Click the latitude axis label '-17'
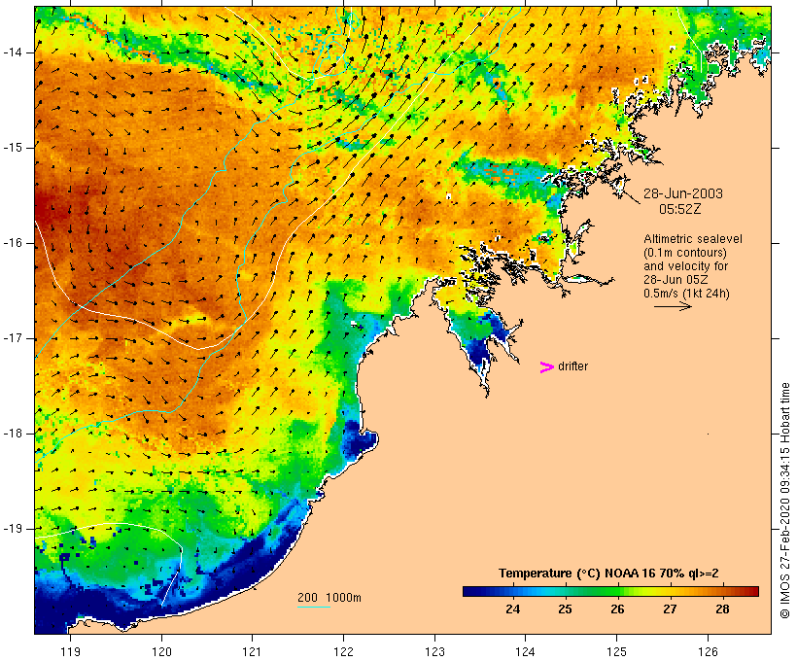This screenshot has width=797, height=661. (x=13, y=338)
